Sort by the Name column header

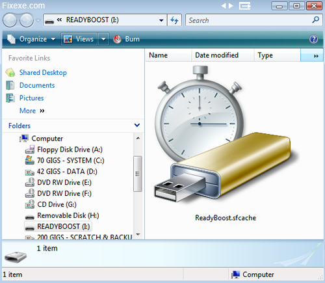coord(168,55)
